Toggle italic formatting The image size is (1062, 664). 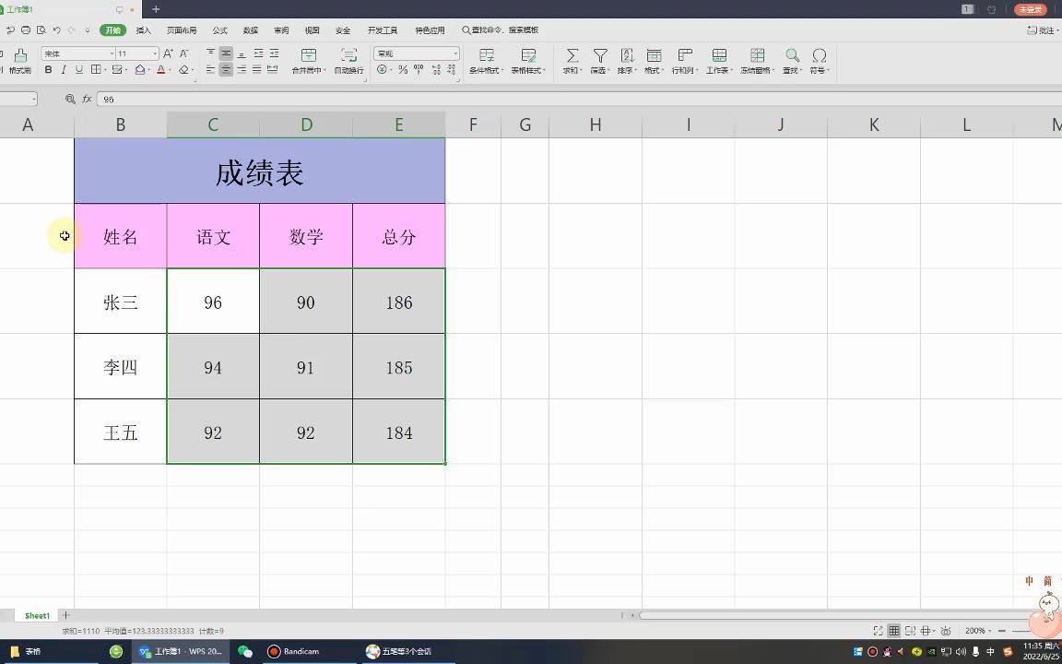point(63,71)
